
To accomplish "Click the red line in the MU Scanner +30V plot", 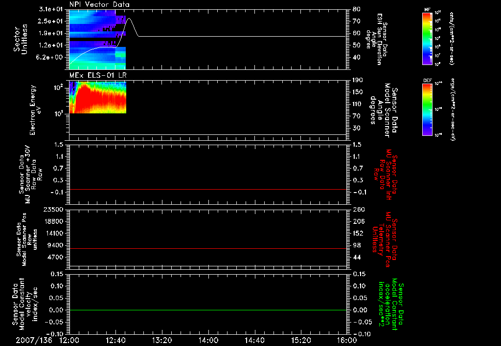I will [208, 190].
